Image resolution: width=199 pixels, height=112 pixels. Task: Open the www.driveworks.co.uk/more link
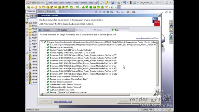147,38
